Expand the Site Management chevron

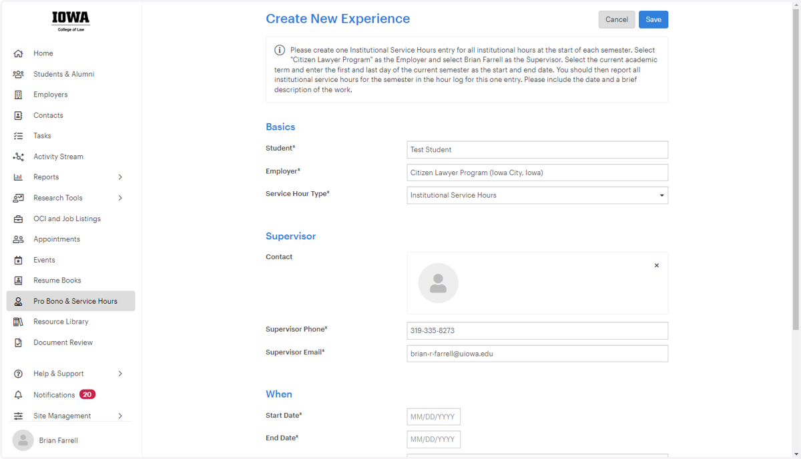click(x=120, y=416)
